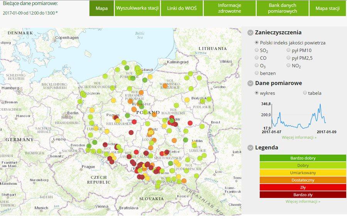Viewport: 347px width, 221px height.
Task: Collapse the Dane pomiarowe section
Action: click(x=250, y=83)
